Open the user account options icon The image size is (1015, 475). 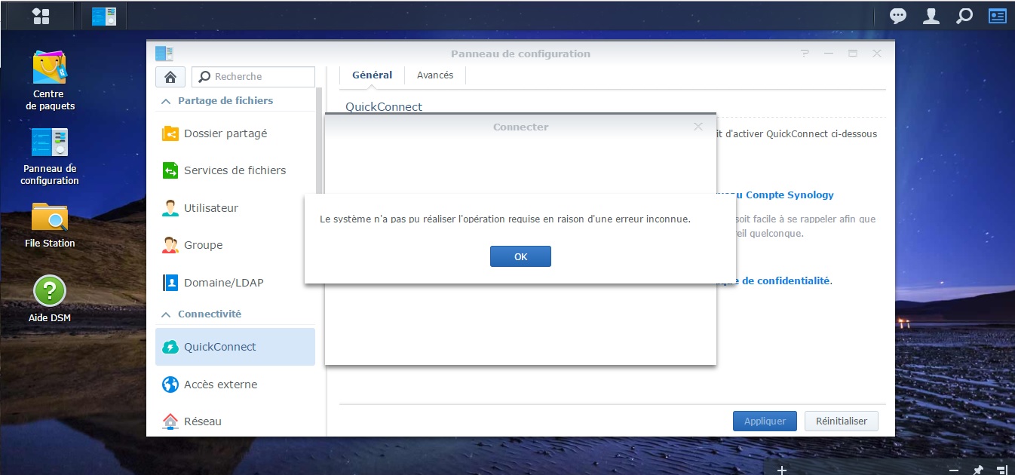pos(932,16)
